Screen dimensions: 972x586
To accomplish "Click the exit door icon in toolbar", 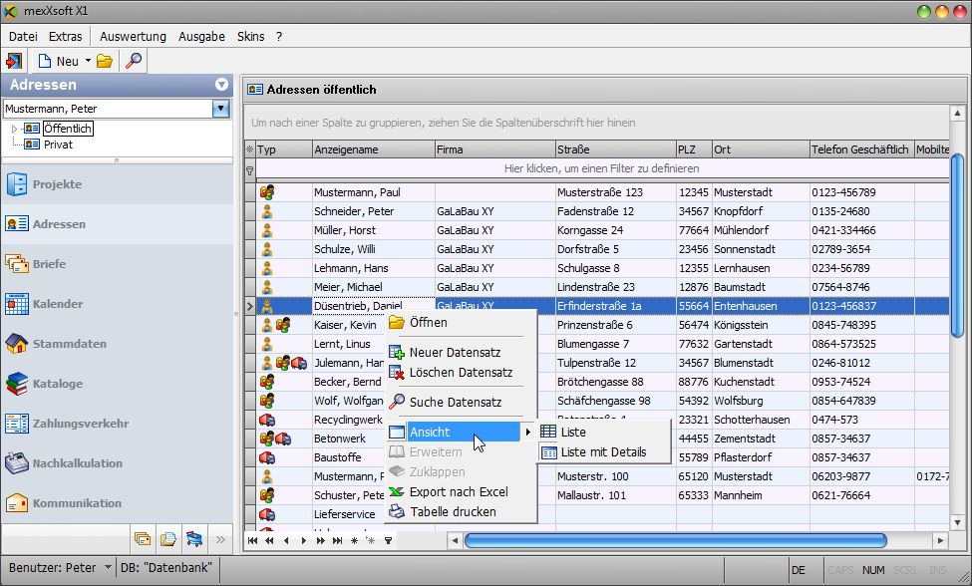I will point(14,61).
